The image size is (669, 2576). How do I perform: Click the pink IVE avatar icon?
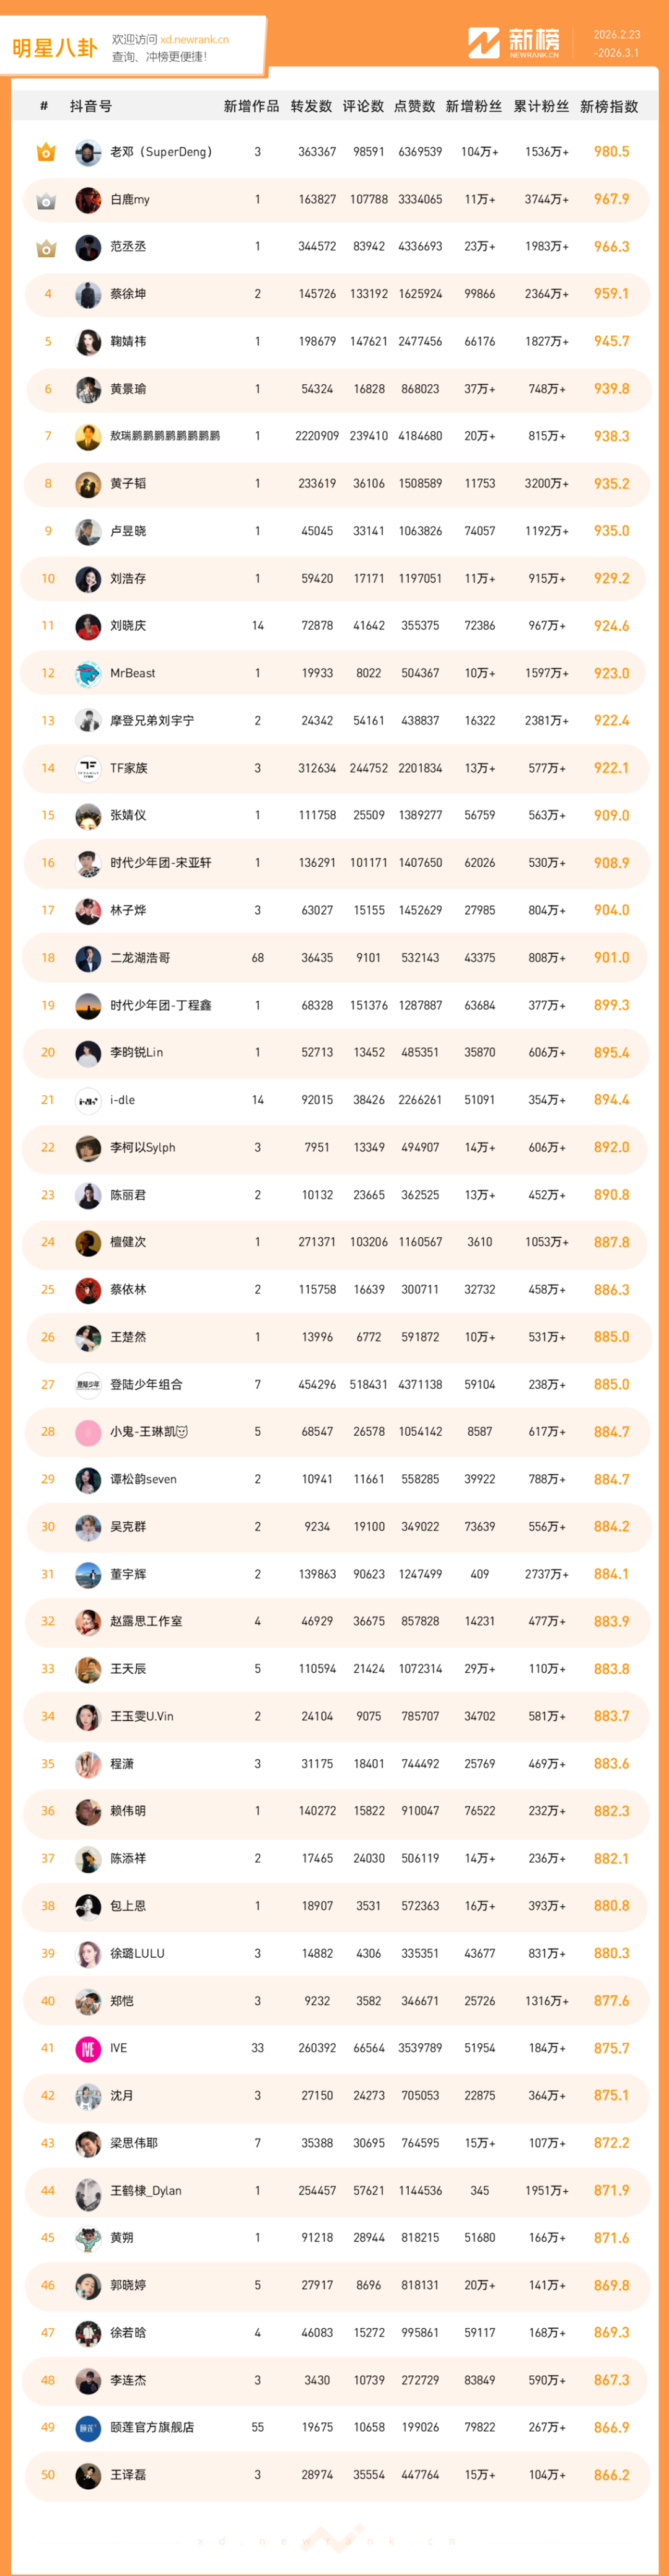pos(88,2048)
